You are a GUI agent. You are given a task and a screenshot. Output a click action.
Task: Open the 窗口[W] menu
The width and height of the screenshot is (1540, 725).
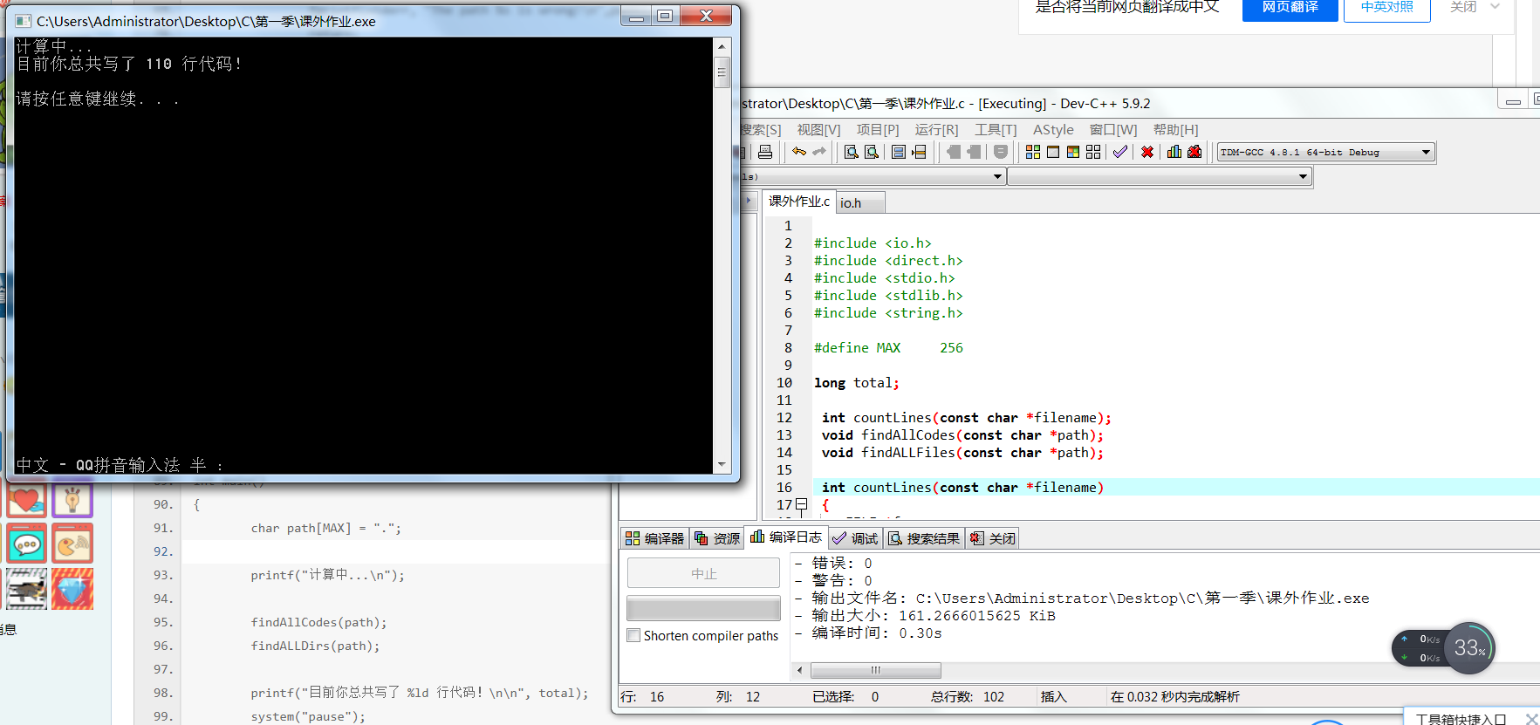tap(1113, 129)
